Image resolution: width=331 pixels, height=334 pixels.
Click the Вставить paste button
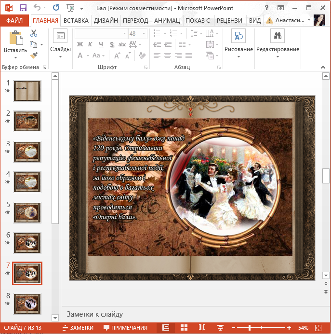[15, 44]
